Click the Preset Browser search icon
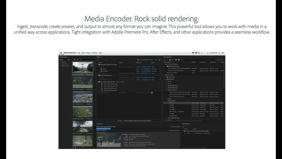282x159 pixels. (x=182, y=60)
